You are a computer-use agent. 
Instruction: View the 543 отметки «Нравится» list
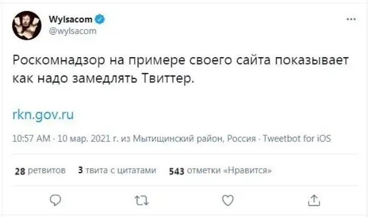pyautogui.click(x=220, y=170)
